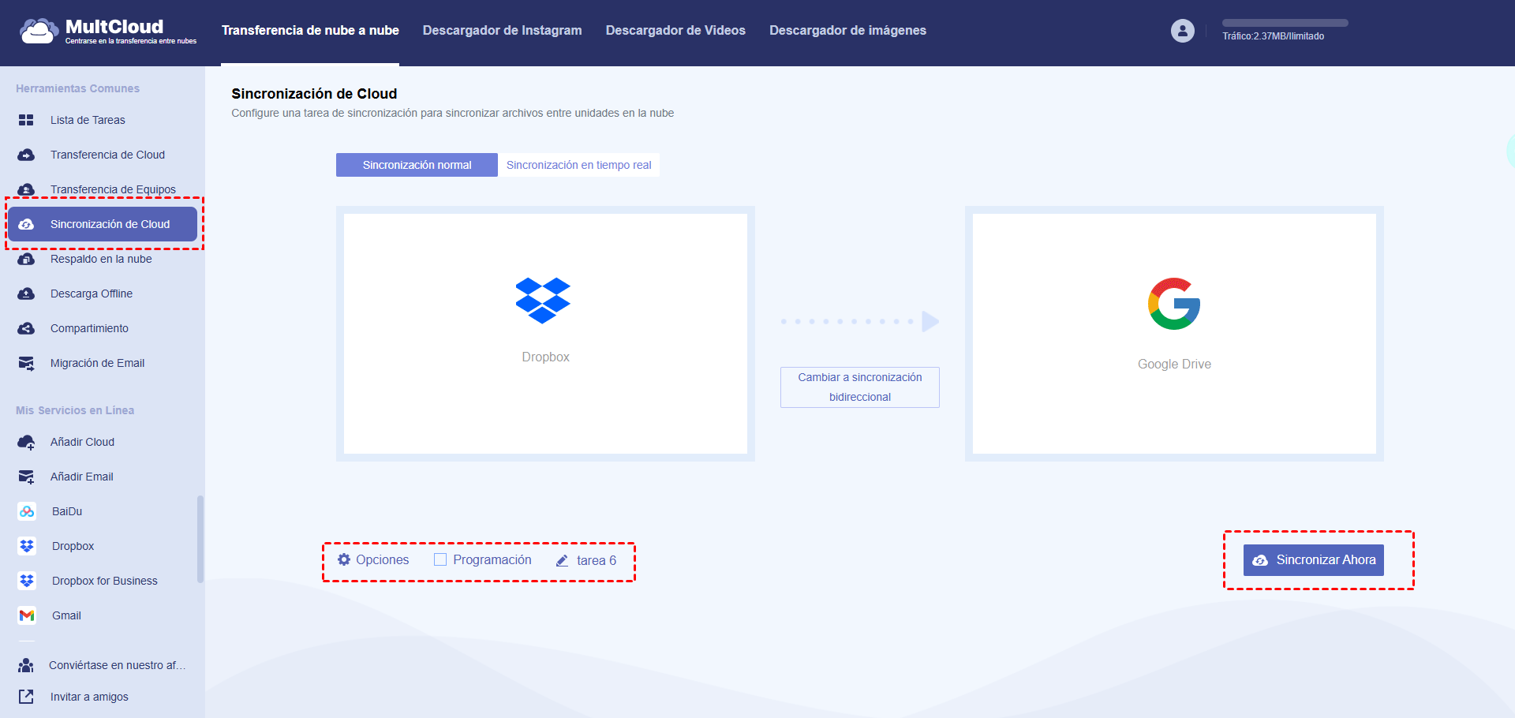Image resolution: width=1515 pixels, height=718 pixels.
Task: Click the Google Drive destination selection box
Action: coord(1174,334)
